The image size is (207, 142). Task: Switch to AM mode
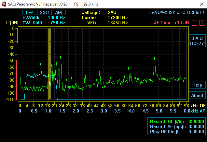coord(59,12)
